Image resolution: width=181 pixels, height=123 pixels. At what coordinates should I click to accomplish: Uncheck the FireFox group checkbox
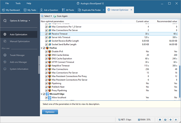click(44, 48)
